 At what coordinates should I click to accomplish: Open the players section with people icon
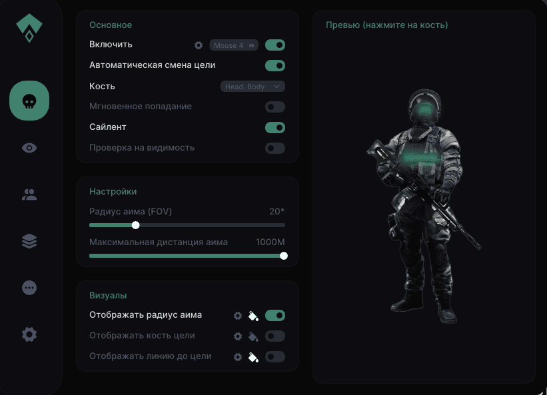tap(29, 195)
